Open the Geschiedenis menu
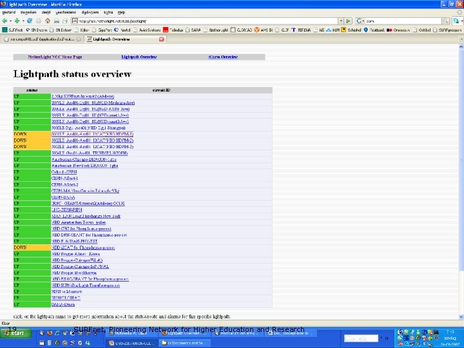The width and height of the screenshot is (464, 348). tap(66, 12)
